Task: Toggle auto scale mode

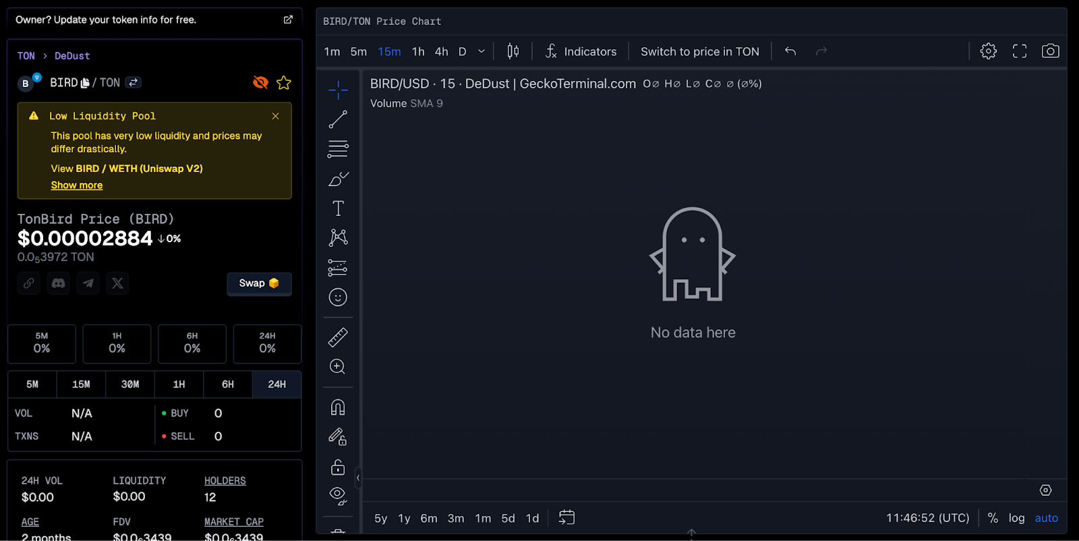Action: coord(1046,518)
